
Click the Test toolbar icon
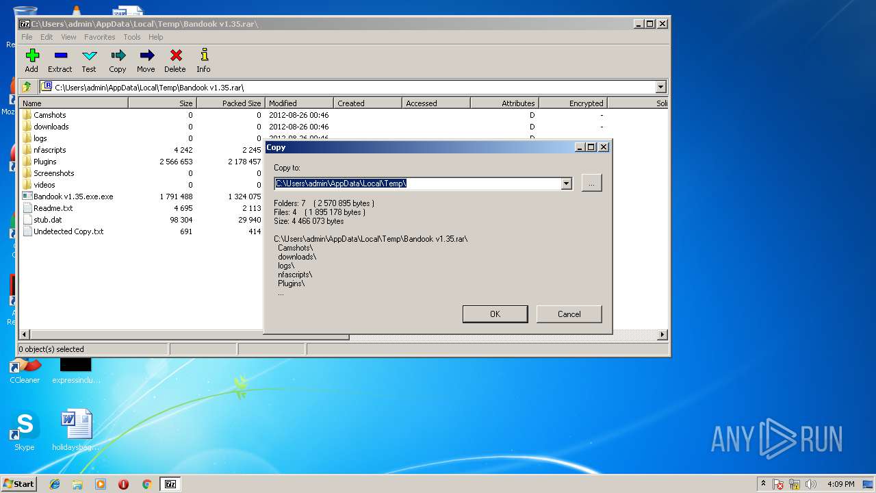tap(89, 56)
